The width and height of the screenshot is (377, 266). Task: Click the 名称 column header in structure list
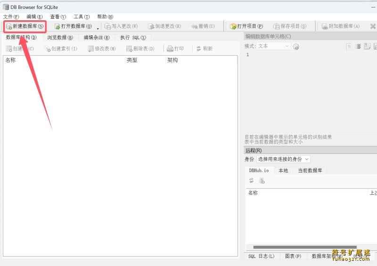coord(64,60)
